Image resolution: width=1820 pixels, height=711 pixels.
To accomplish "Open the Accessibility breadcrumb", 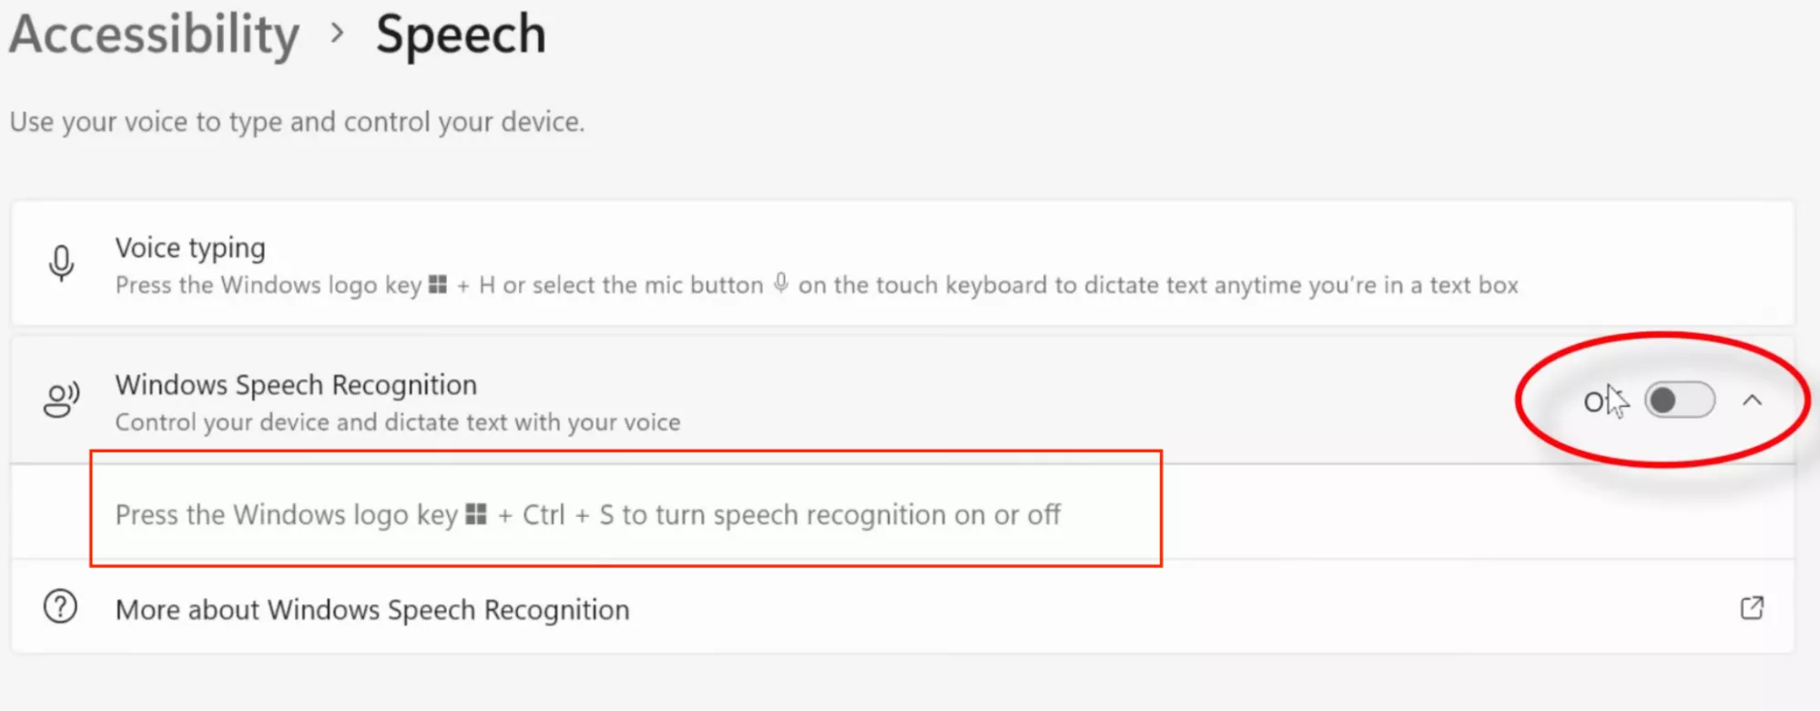I will click(153, 35).
